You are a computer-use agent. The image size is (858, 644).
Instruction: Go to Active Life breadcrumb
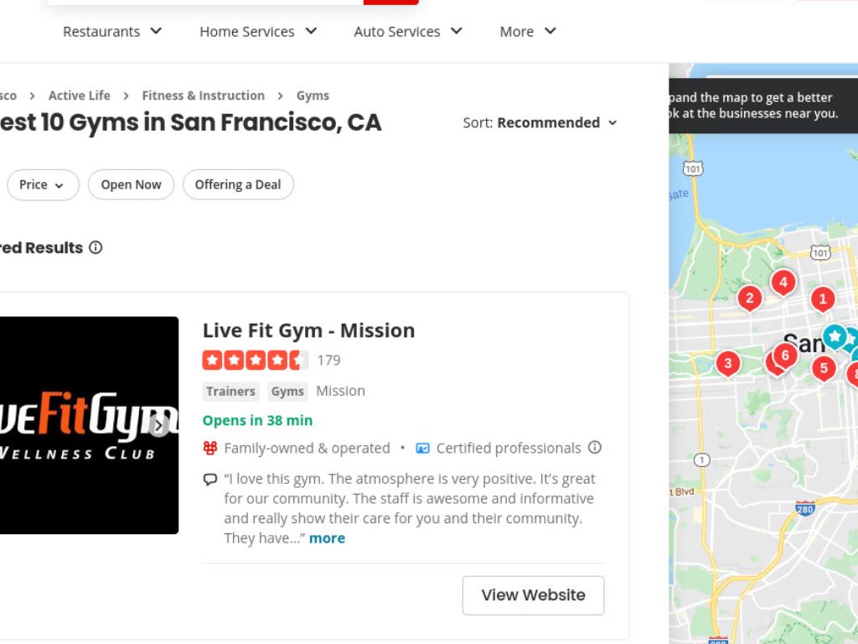coord(80,96)
